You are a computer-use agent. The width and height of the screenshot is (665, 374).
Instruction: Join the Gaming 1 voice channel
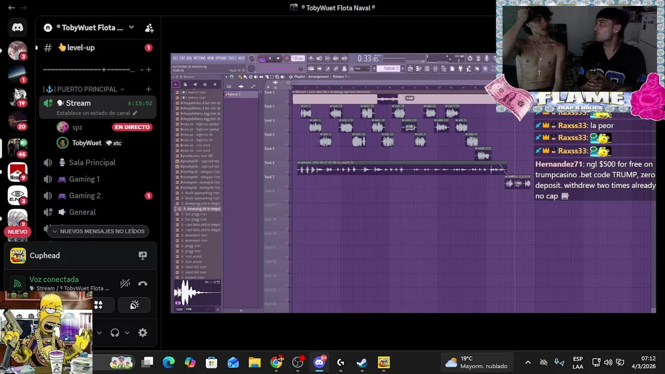[x=98, y=179]
